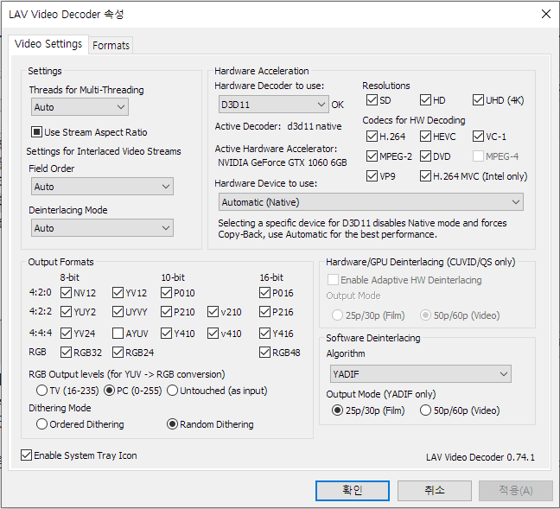The height and width of the screenshot is (509, 560).
Task: Select the Video Settings tab
Action: coord(49,44)
